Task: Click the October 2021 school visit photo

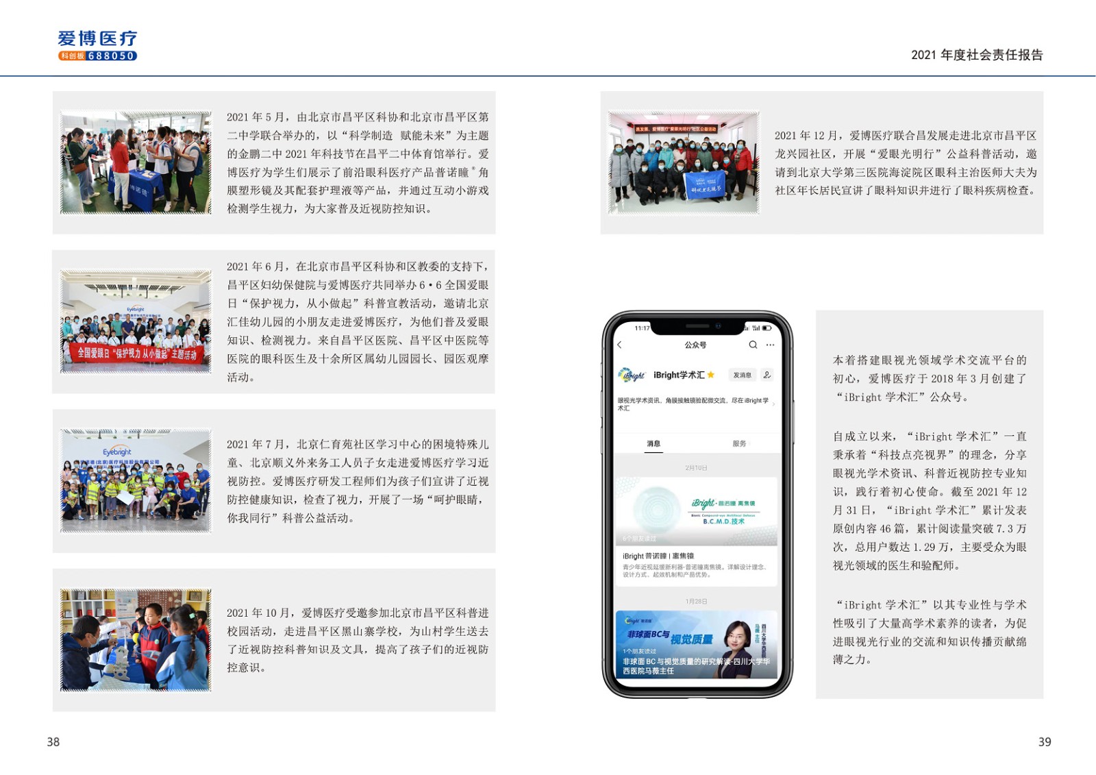Action: [x=136, y=640]
